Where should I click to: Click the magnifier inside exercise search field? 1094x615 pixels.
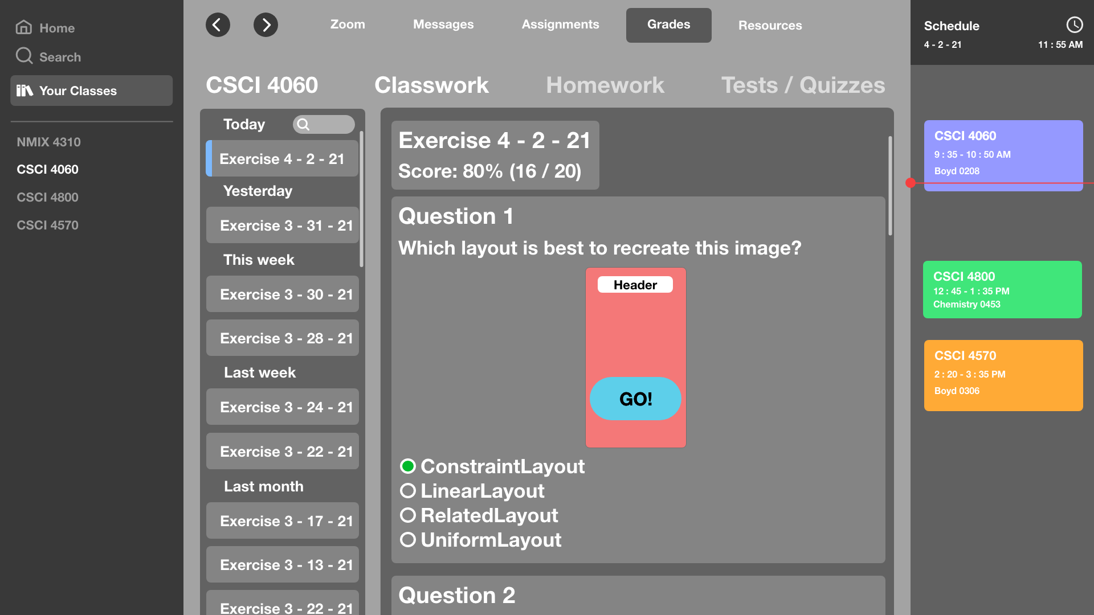click(303, 125)
